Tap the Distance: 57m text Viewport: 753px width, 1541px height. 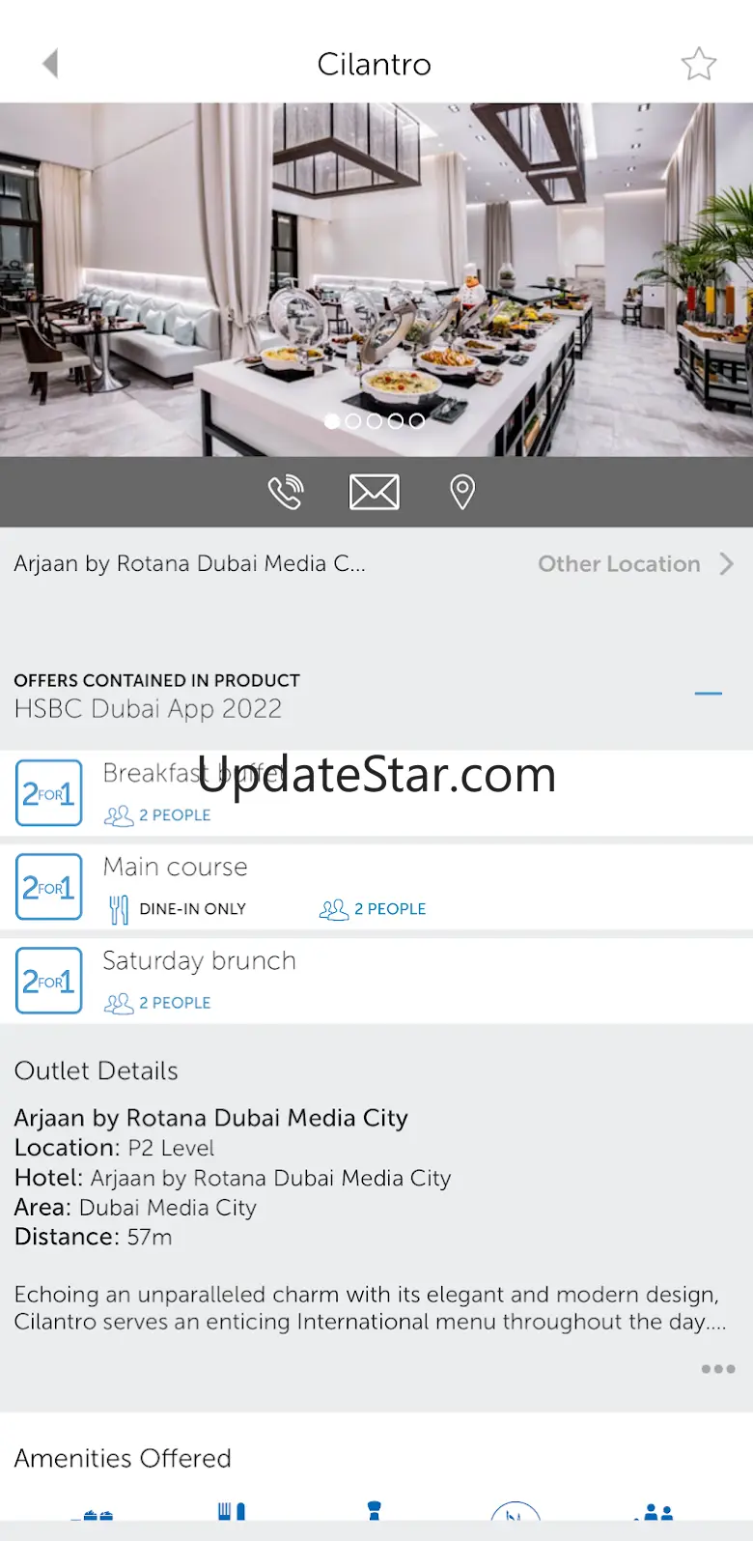tap(93, 1237)
